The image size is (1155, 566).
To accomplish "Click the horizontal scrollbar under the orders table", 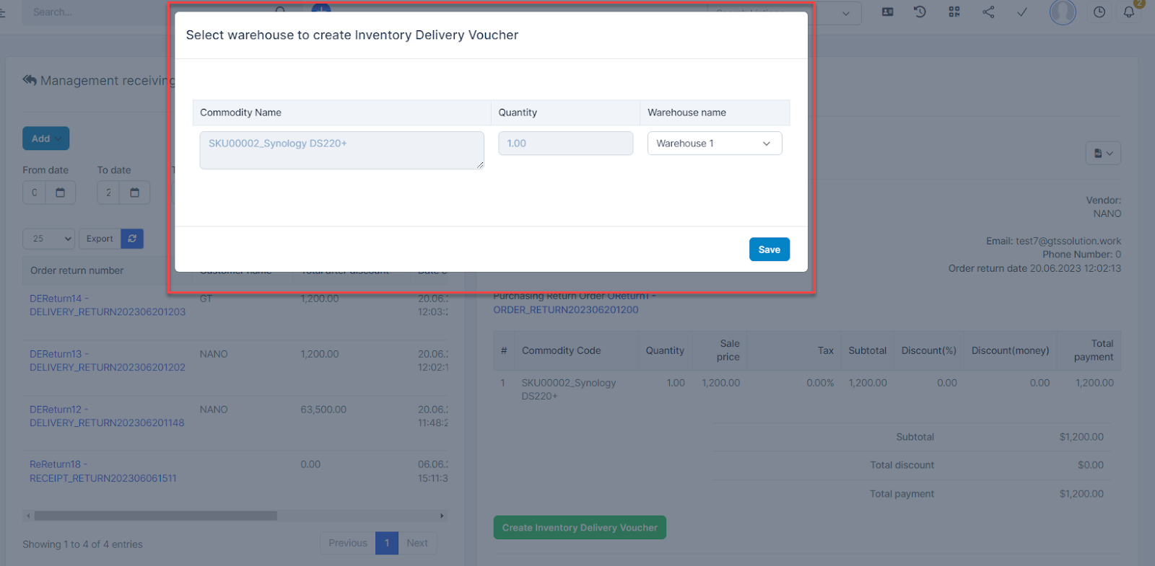I will [x=155, y=516].
